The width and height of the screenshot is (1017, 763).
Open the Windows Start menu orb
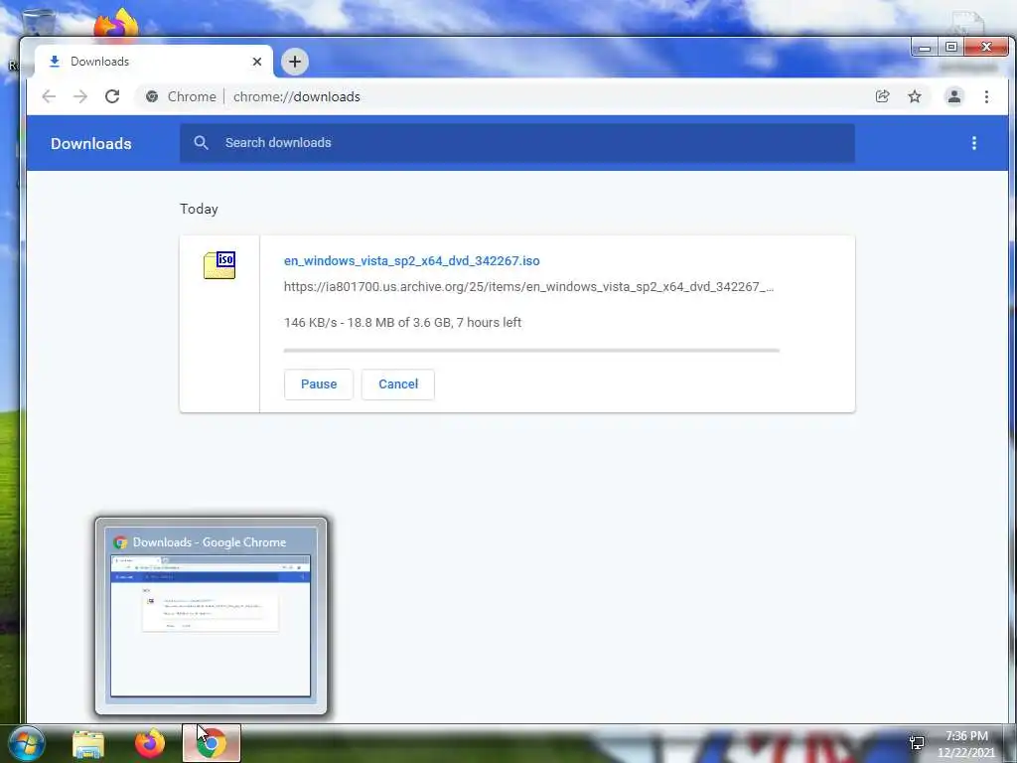click(x=26, y=743)
